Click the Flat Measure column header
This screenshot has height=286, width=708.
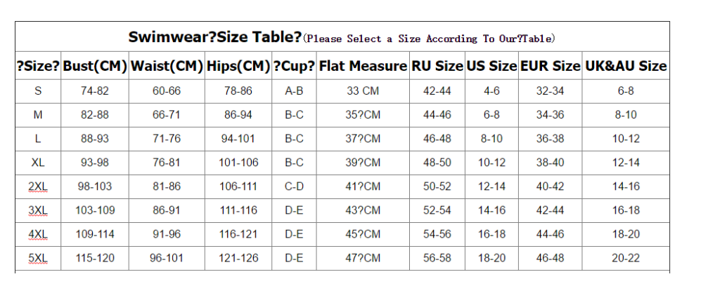click(363, 66)
